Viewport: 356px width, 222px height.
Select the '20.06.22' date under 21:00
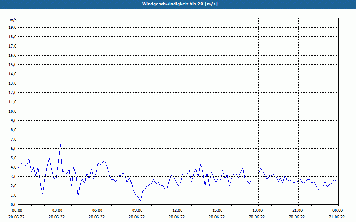pos(297,217)
